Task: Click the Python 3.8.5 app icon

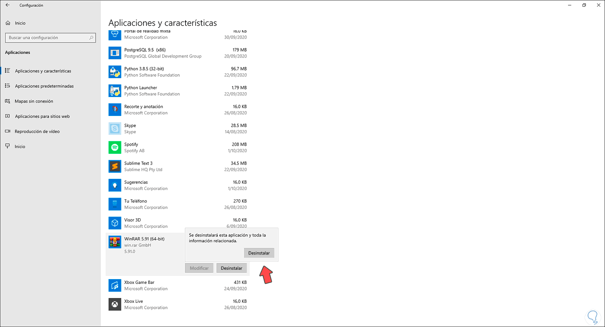Action: (x=115, y=72)
